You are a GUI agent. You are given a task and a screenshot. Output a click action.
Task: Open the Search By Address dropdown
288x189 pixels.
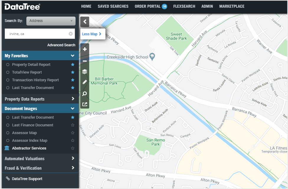pos(51,21)
